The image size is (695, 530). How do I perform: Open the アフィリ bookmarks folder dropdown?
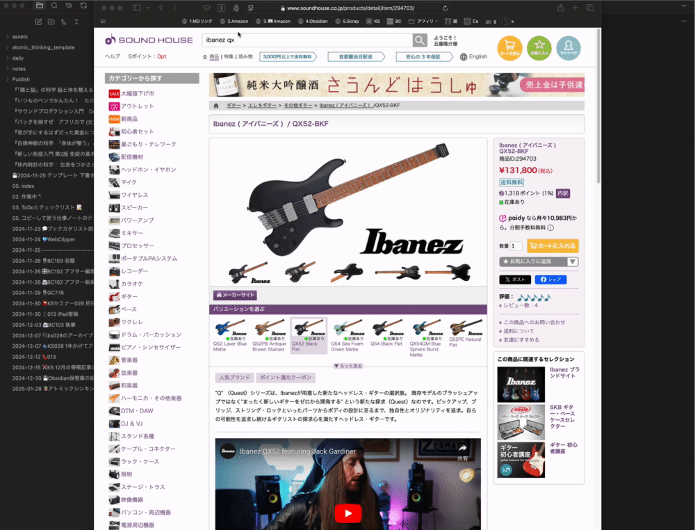(x=424, y=22)
